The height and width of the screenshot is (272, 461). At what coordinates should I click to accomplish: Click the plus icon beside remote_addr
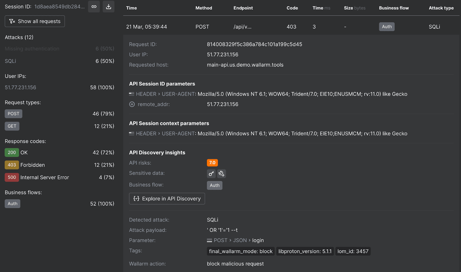pyautogui.click(x=132, y=104)
